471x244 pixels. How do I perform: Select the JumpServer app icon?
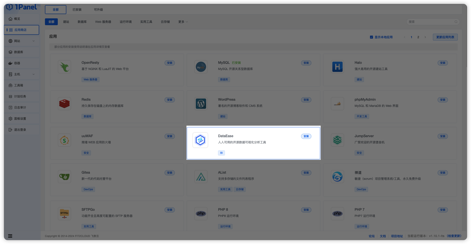click(x=337, y=140)
